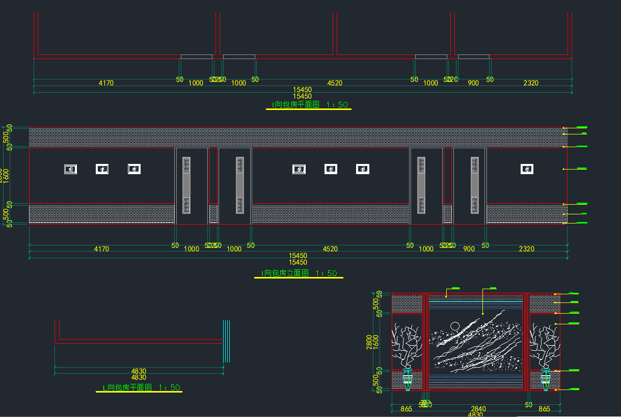Select the right cyan vase in the mural elevation

click(546, 380)
